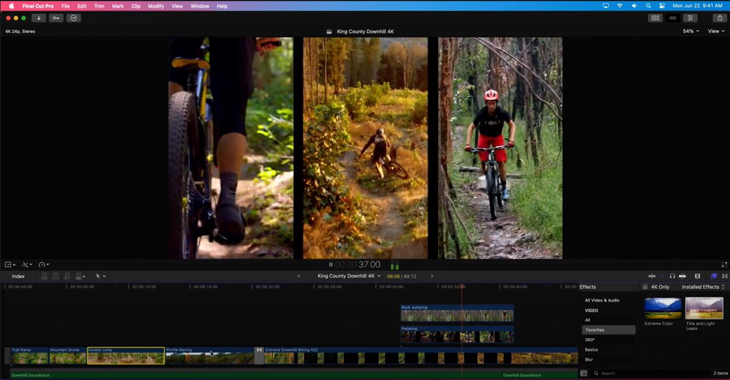Open the 54% viewer zoom dropdown
This screenshot has height=380, width=730.
(x=691, y=31)
